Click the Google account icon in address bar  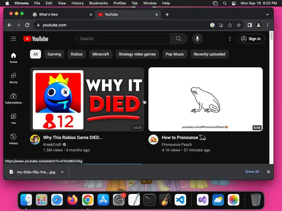[x=212, y=25]
